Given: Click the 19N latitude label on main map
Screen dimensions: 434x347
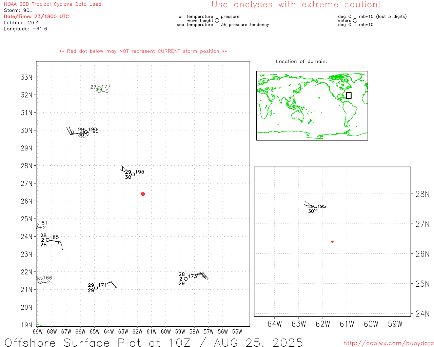Looking at the screenshot, I should click(26, 325).
